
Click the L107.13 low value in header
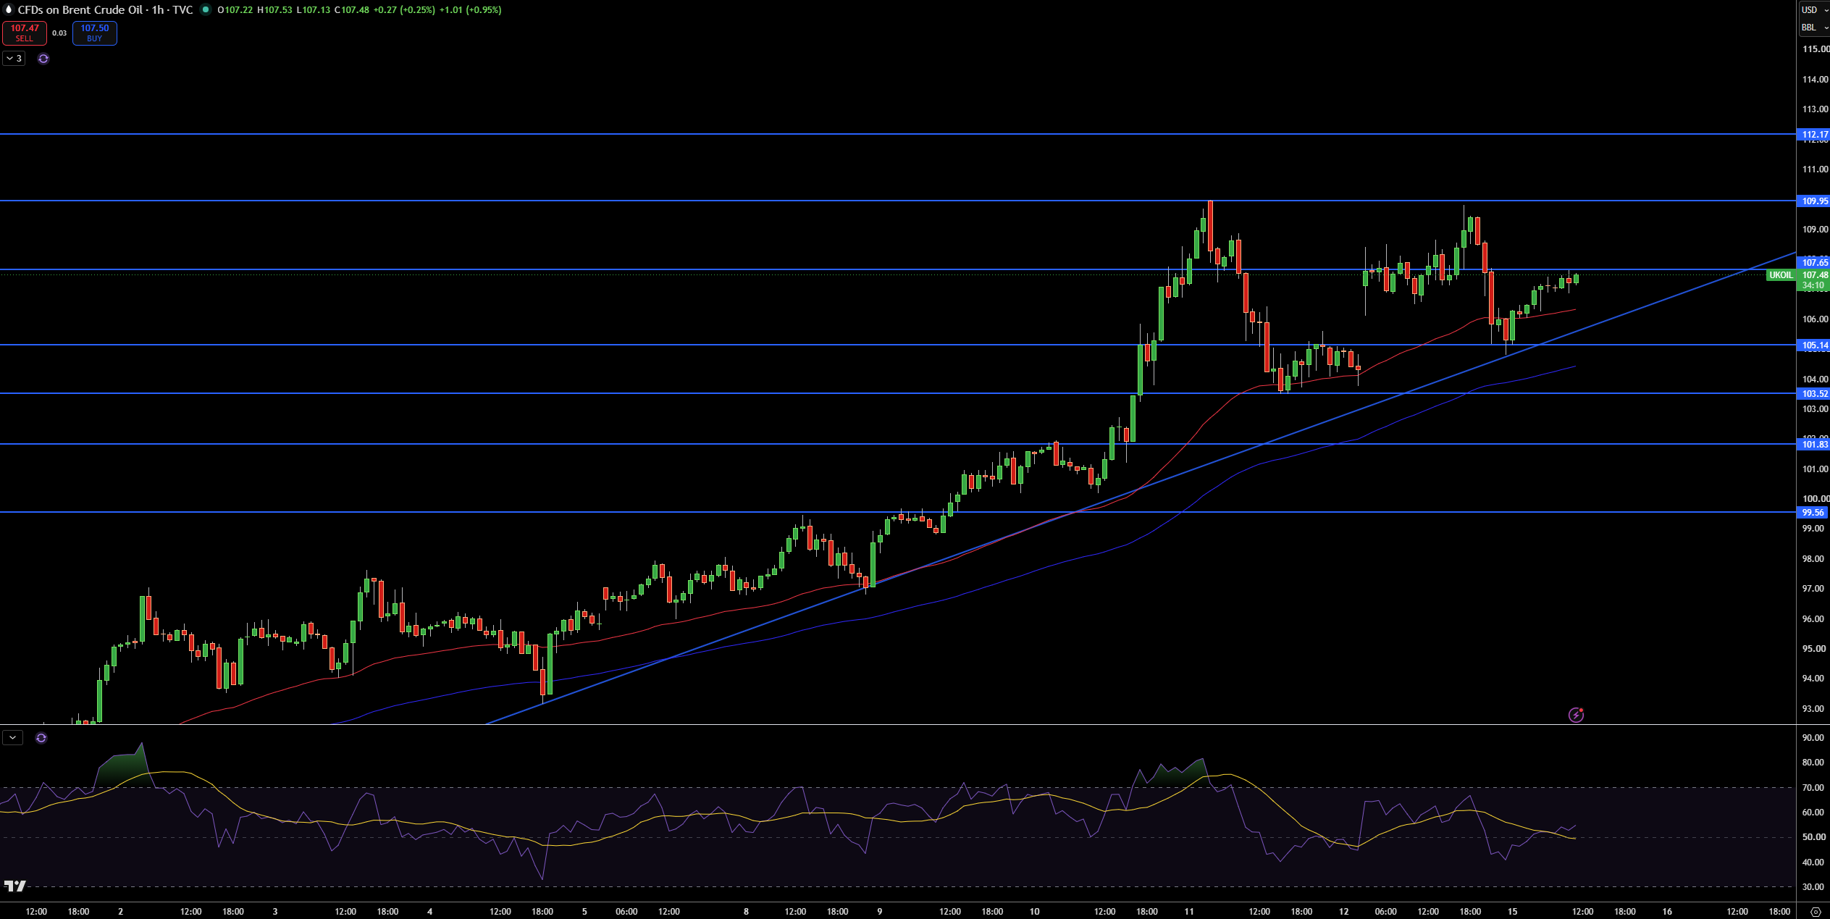pyautogui.click(x=314, y=9)
